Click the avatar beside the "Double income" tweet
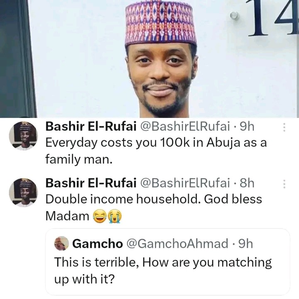This screenshot has width=299, height=299. (23, 192)
